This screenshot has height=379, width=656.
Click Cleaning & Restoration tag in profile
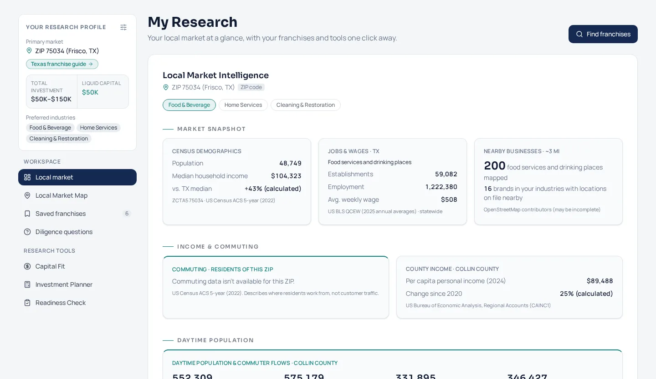59,139
